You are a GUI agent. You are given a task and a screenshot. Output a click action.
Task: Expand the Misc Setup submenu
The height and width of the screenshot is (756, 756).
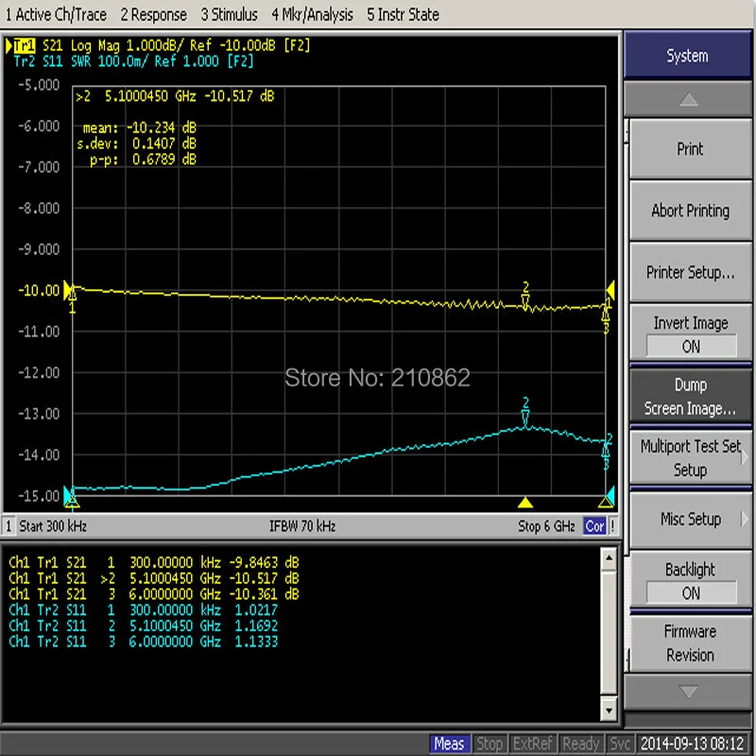[690, 519]
